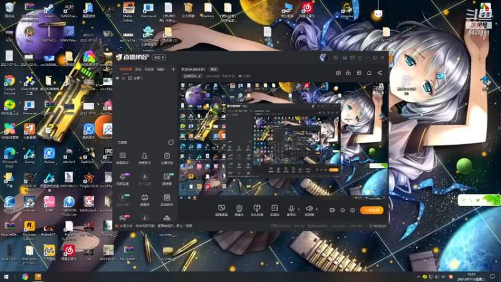
Task: Open the Windows Start menu
Action: [6, 276]
